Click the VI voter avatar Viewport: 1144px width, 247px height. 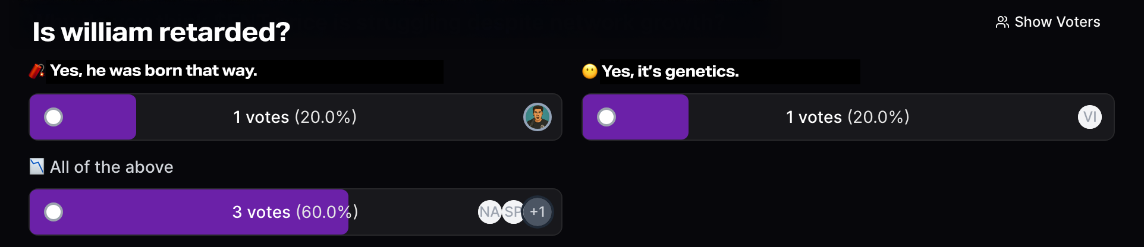[1090, 117]
